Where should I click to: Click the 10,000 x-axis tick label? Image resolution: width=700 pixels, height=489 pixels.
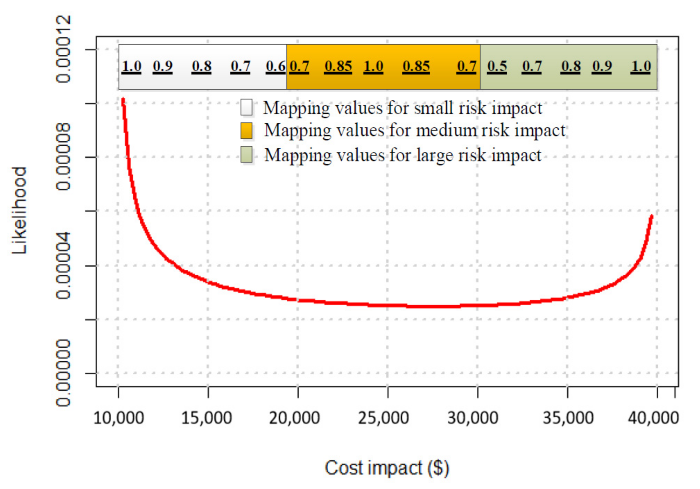tap(119, 418)
